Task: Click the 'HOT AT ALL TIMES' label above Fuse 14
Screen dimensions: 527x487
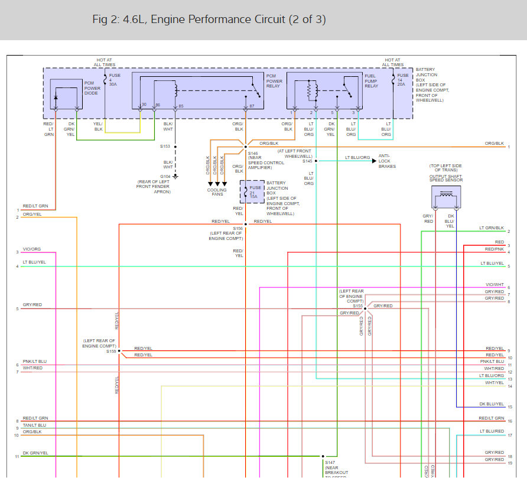Action: tap(392, 62)
